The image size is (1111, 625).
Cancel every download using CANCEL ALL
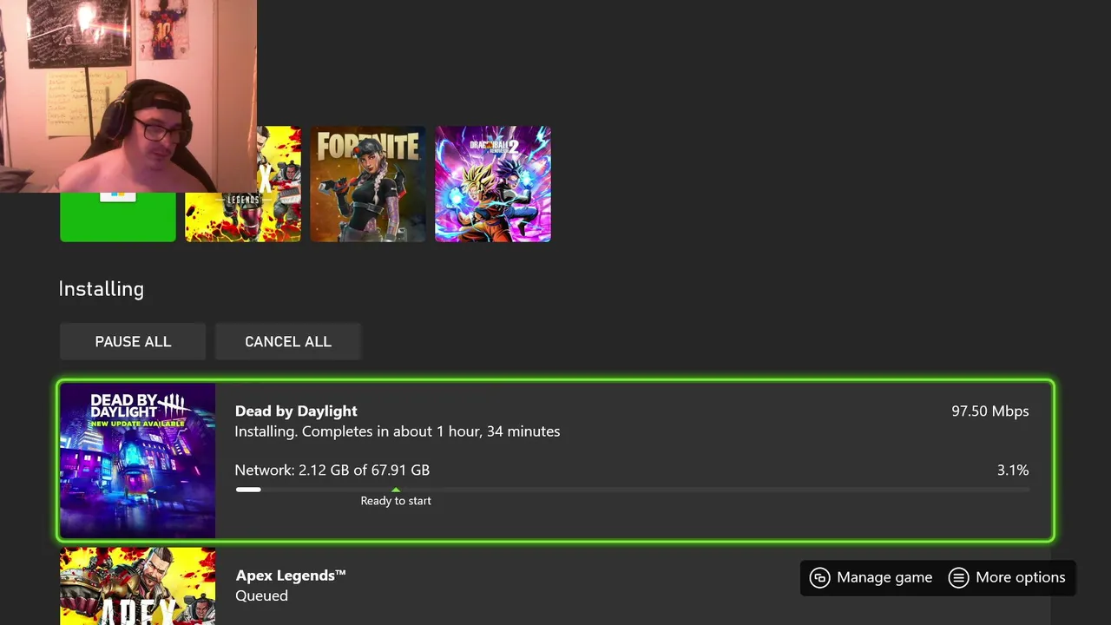tap(288, 341)
